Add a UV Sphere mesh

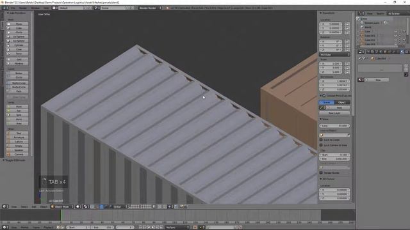[x=18, y=37]
